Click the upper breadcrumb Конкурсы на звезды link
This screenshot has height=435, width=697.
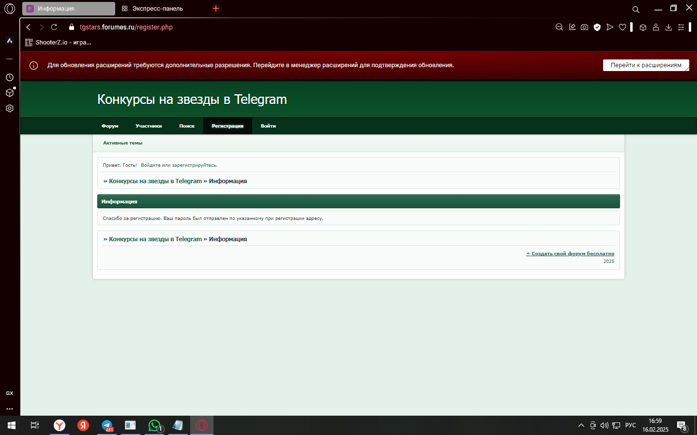[x=155, y=181]
